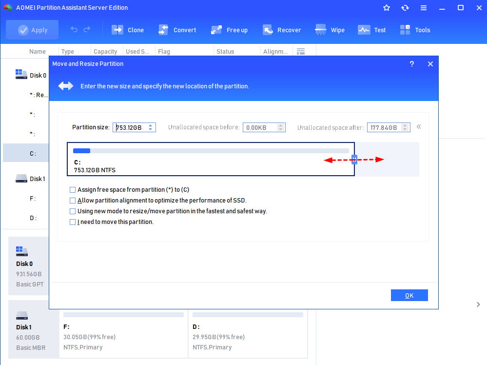The height and width of the screenshot is (365, 487).
Task: Click the refresh icon in title bar
Action: 405,8
